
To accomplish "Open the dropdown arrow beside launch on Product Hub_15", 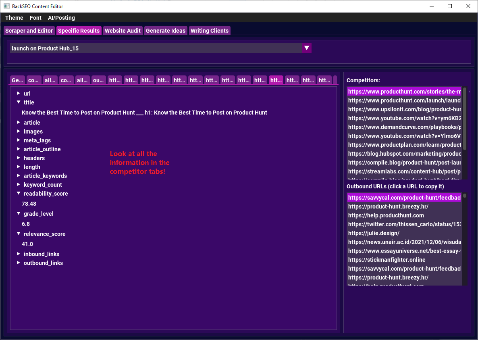I will (x=307, y=48).
